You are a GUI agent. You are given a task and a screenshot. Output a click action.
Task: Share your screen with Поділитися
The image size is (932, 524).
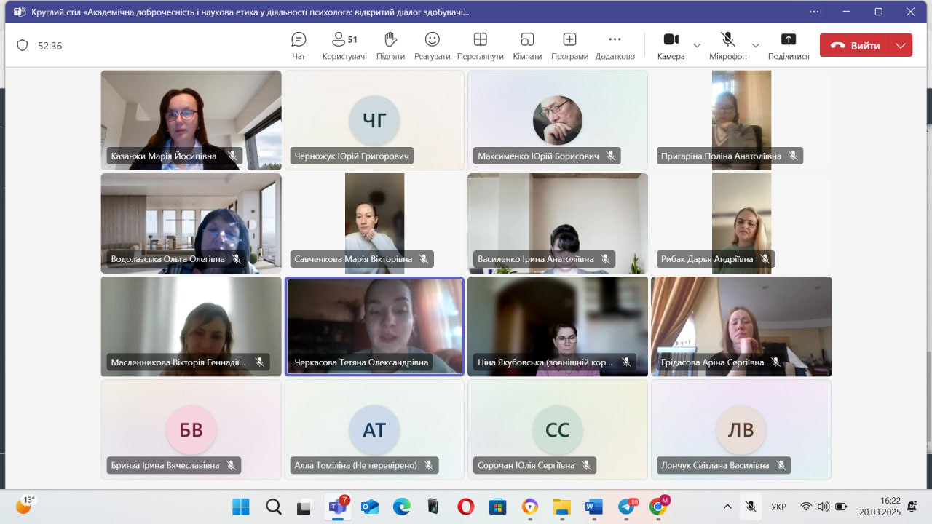(789, 46)
